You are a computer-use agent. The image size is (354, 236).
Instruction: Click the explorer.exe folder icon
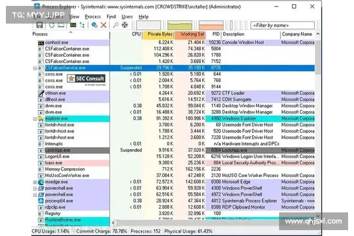(41, 119)
